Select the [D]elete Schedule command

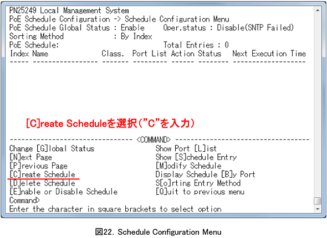point(42,183)
